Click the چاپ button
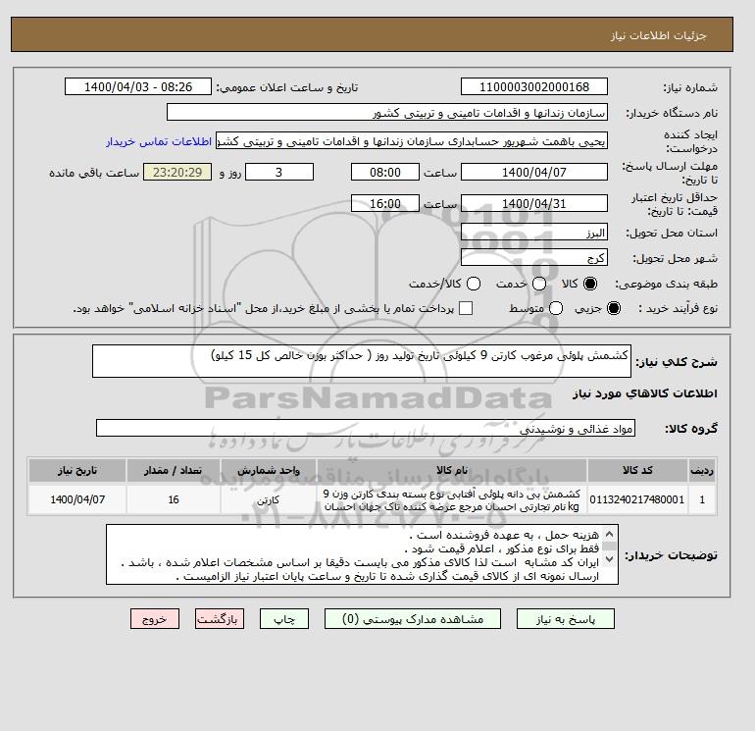The width and height of the screenshot is (755, 731). 284,619
